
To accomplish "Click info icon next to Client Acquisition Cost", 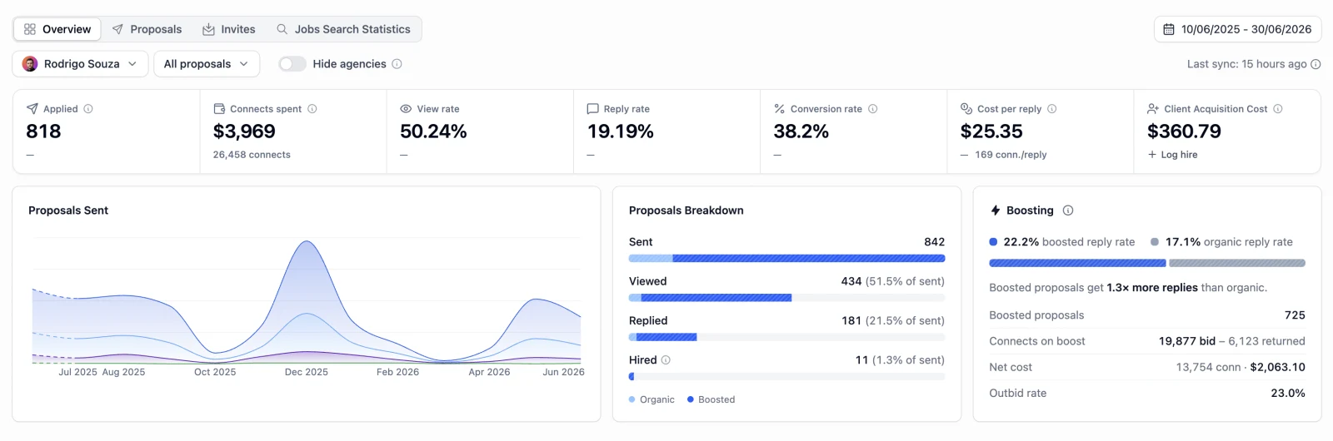I will pyautogui.click(x=1278, y=109).
